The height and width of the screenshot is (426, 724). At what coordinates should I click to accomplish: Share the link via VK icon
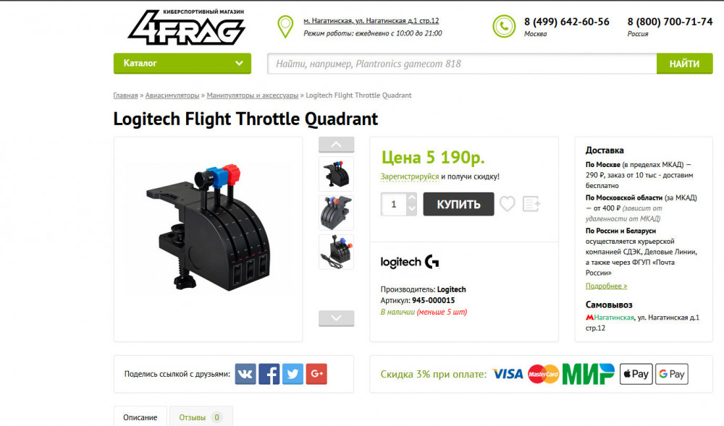coord(245,374)
